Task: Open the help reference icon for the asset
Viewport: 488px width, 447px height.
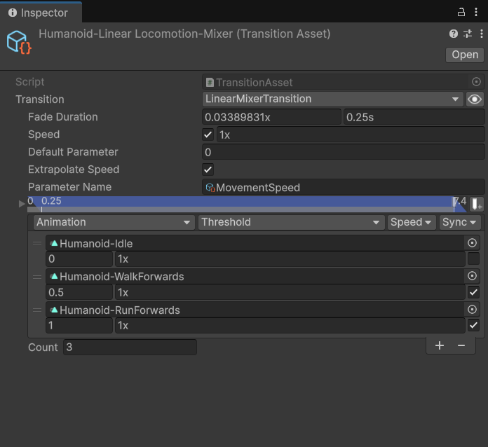Action: pos(454,34)
